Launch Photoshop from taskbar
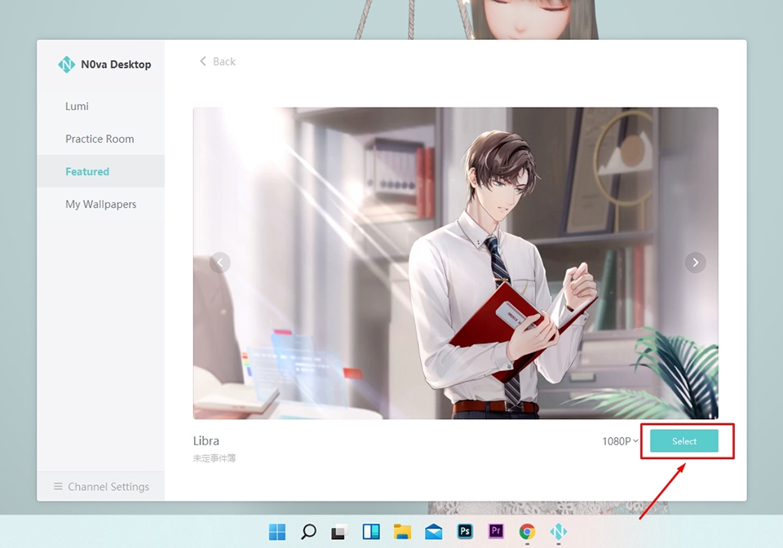Screen dimensions: 783x548 point(465,531)
